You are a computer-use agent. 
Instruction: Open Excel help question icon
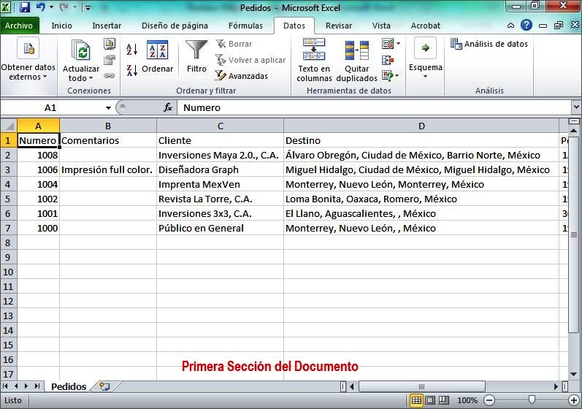[527, 26]
